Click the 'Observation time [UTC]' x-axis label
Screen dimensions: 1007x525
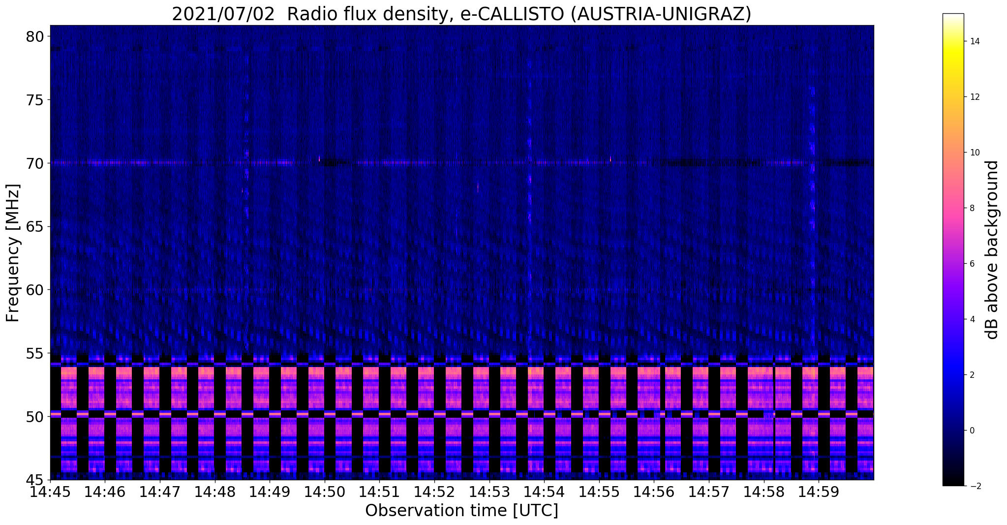click(461, 510)
